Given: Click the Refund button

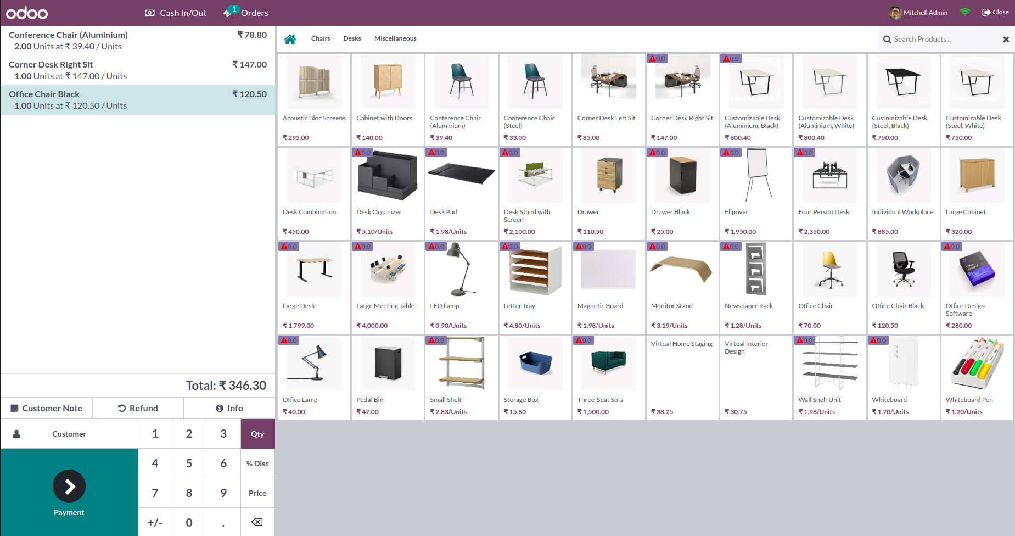Looking at the screenshot, I should [x=138, y=408].
